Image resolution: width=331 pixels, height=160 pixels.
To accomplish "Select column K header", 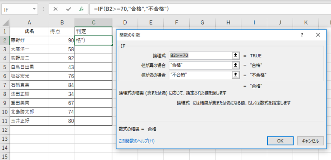I will point(306,22).
